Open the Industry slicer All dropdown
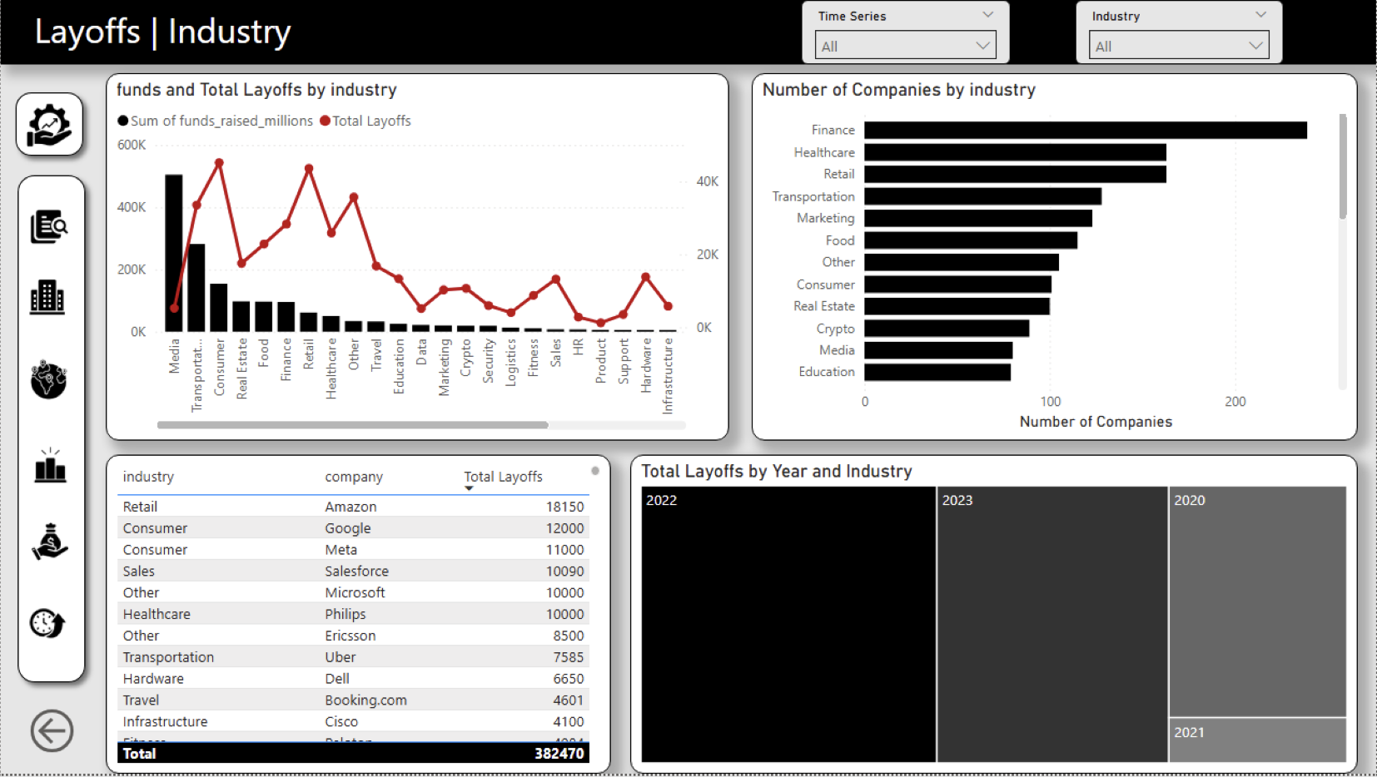Screen dimensions: 1377x777 pos(1178,46)
